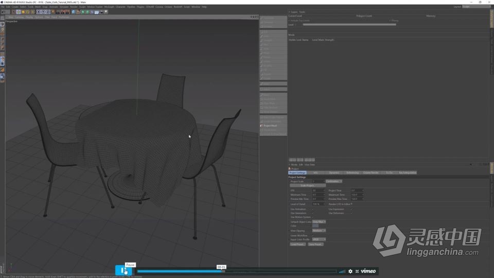Click the FPS value field
This screenshot has height=278, width=494.
[319, 190]
